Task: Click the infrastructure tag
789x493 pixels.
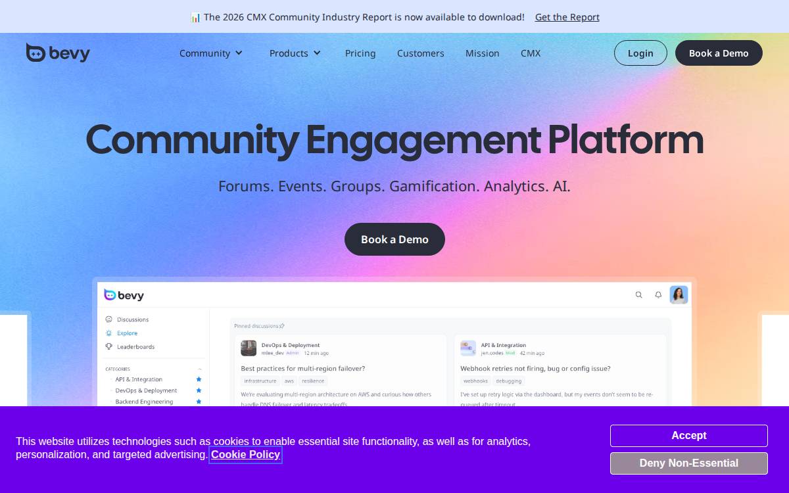Action: (x=260, y=381)
